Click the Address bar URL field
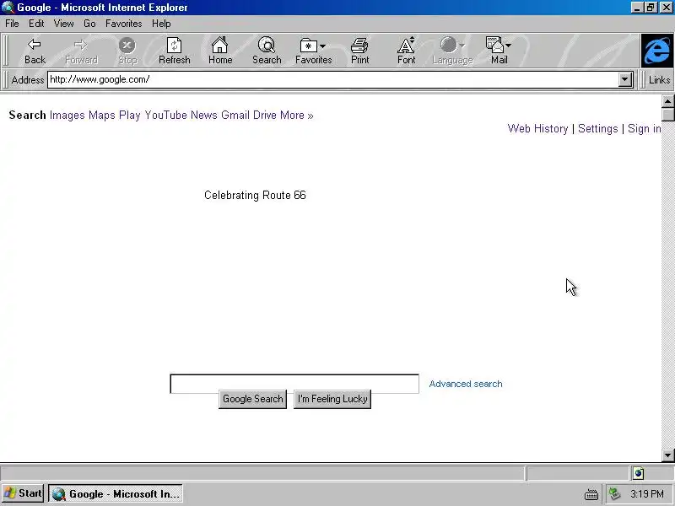This screenshot has height=506, width=675. 333,79
